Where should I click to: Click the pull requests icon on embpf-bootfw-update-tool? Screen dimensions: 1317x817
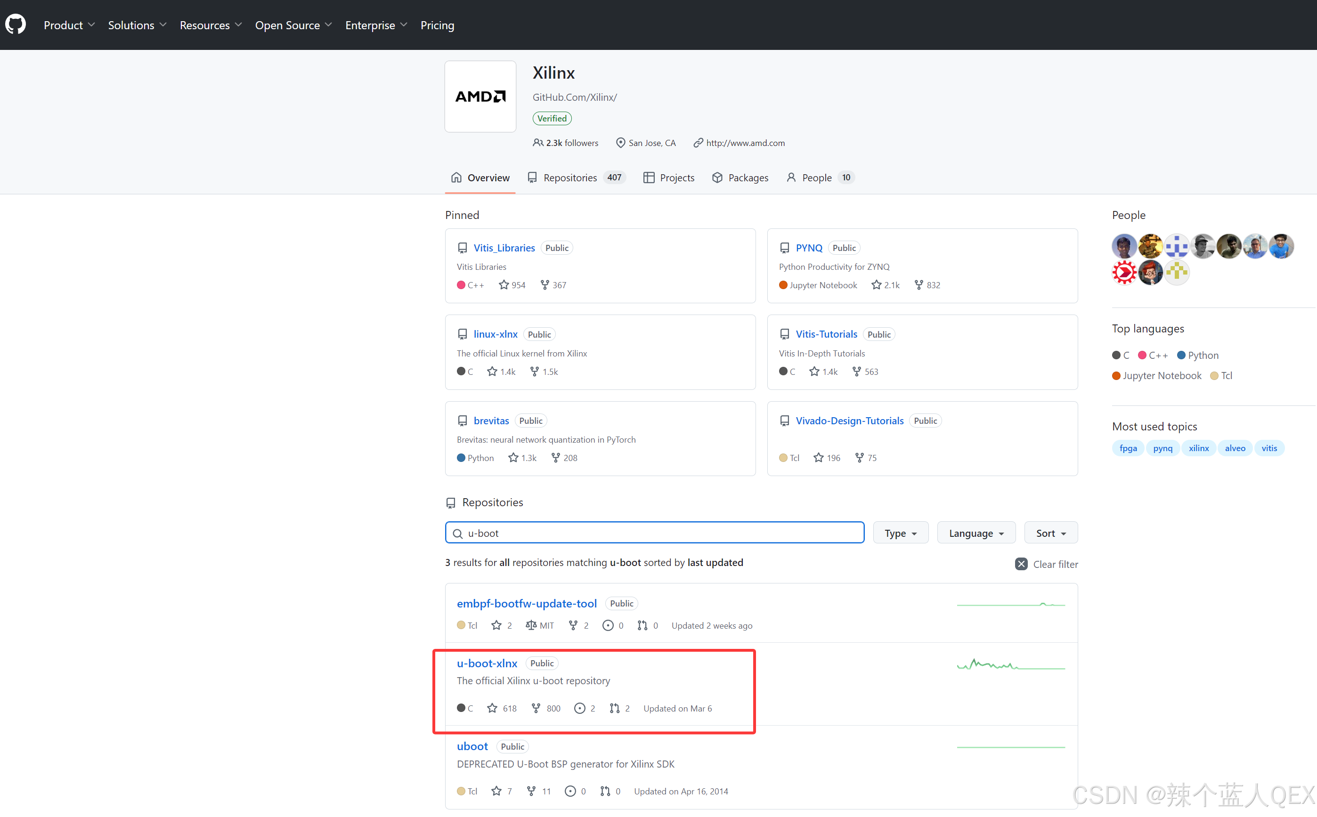point(642,625)
